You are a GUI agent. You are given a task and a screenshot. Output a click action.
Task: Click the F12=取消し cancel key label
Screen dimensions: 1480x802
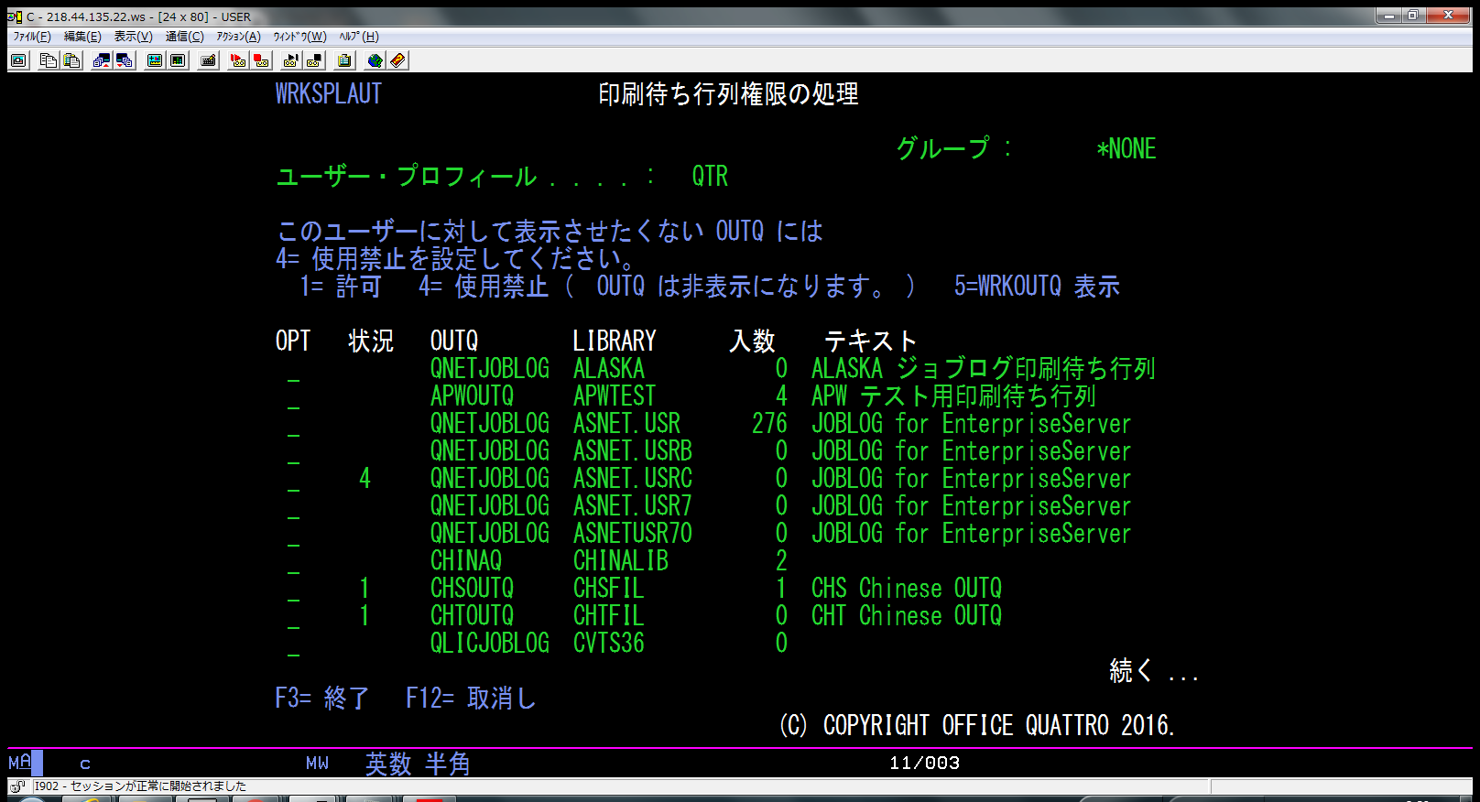tap(471, 699)
